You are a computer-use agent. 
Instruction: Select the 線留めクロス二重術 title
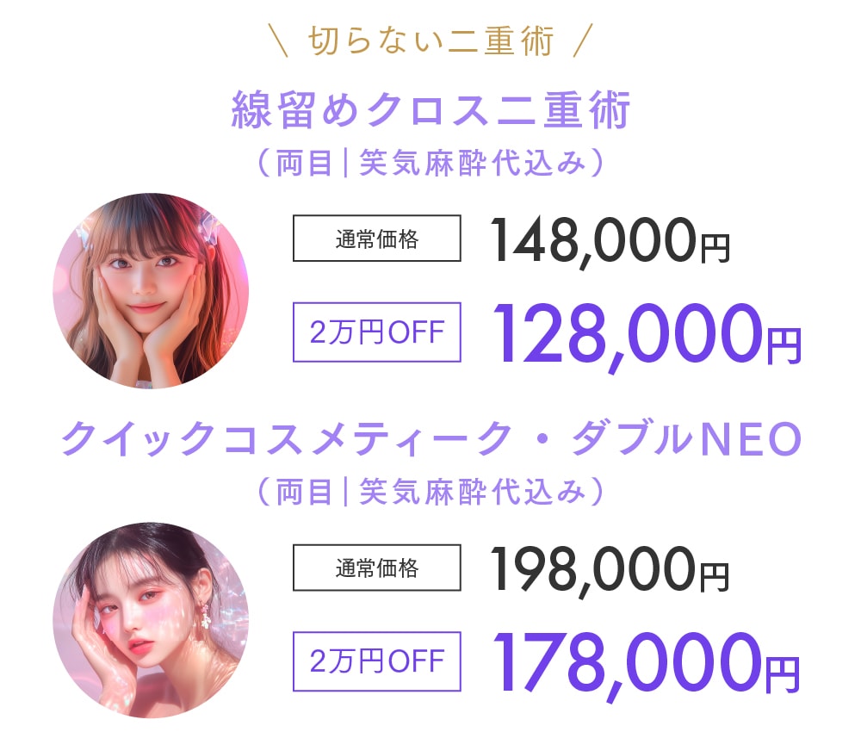click(430, 112)
